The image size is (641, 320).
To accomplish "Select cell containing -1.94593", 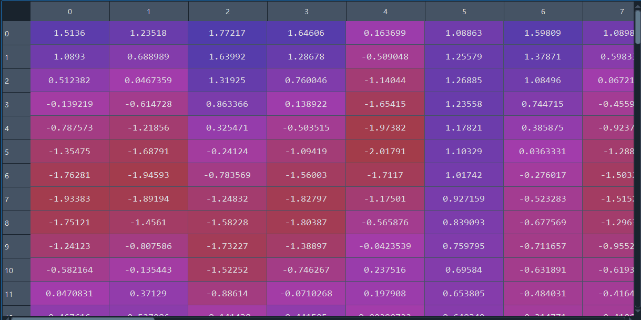I will (149, 175).
